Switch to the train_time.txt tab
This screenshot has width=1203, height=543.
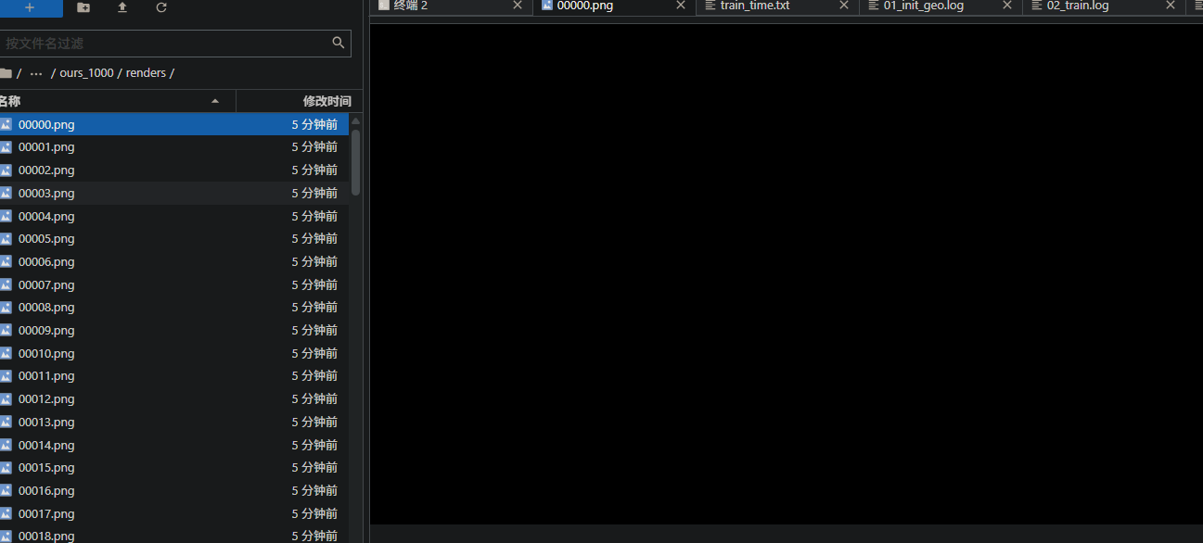tap(777, 6)
